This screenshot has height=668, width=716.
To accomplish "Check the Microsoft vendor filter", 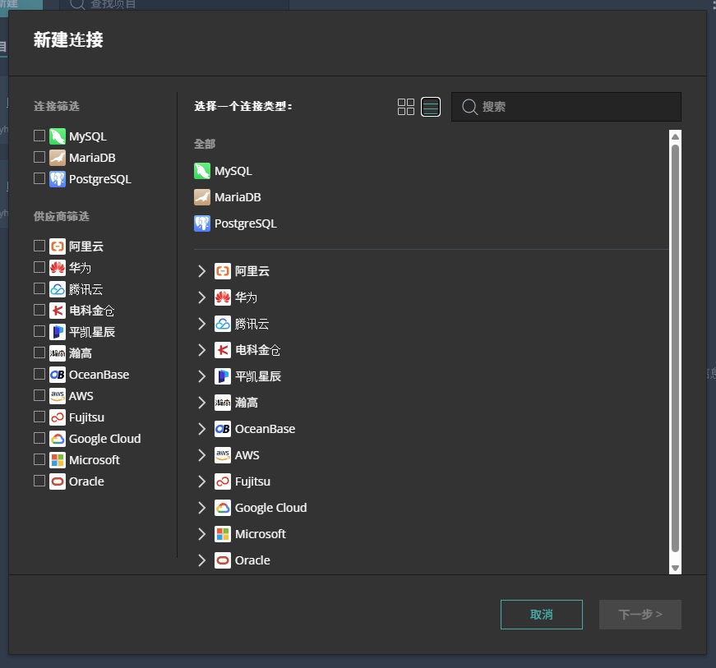I will [38, 459].
